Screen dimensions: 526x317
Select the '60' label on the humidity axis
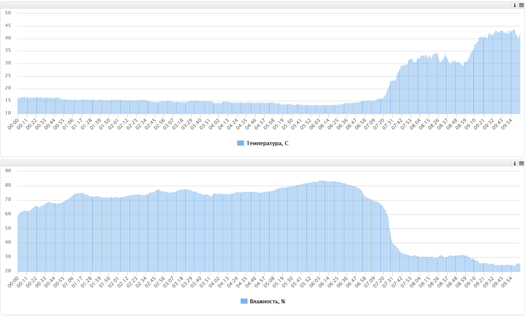pyautogui.click(x=8, y=214)
